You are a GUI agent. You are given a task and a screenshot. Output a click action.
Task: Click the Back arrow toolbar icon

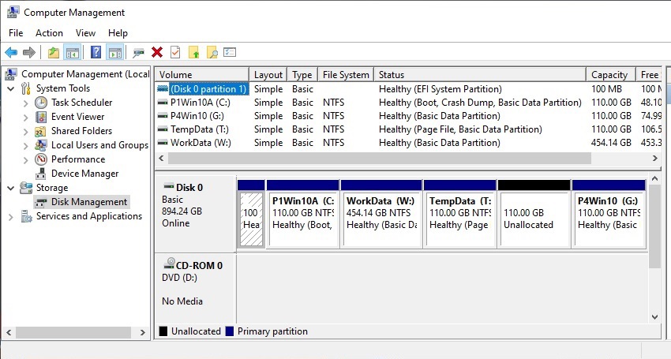pyautogui.click(x=11, y=53)
